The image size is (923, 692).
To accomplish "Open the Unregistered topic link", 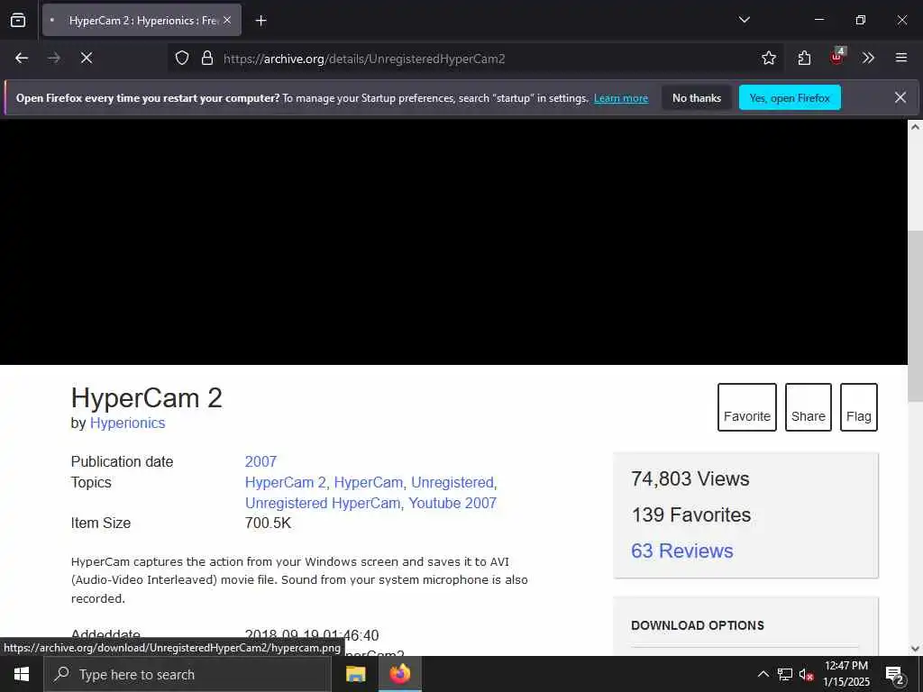I will coord(452,482).
